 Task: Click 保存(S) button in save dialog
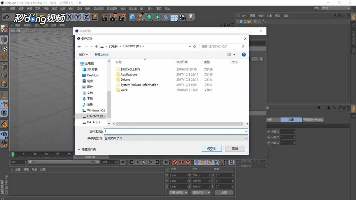[212, 149]
